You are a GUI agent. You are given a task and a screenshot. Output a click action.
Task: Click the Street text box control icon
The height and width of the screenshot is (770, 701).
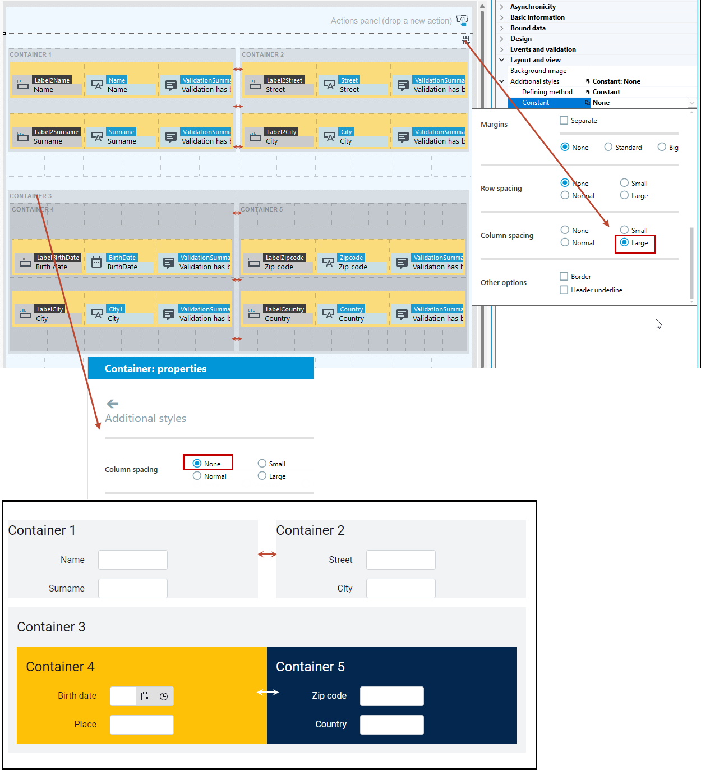329,85
